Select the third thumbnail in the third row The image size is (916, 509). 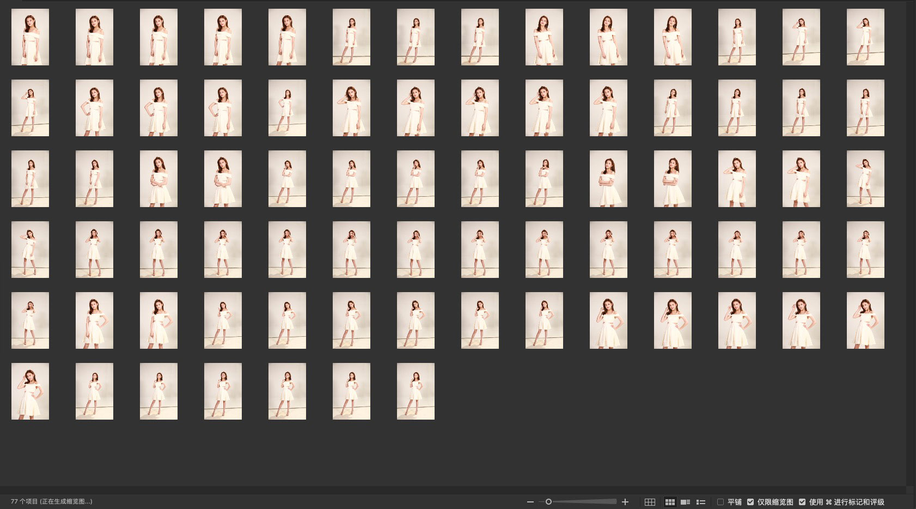(x=158, y=179)
